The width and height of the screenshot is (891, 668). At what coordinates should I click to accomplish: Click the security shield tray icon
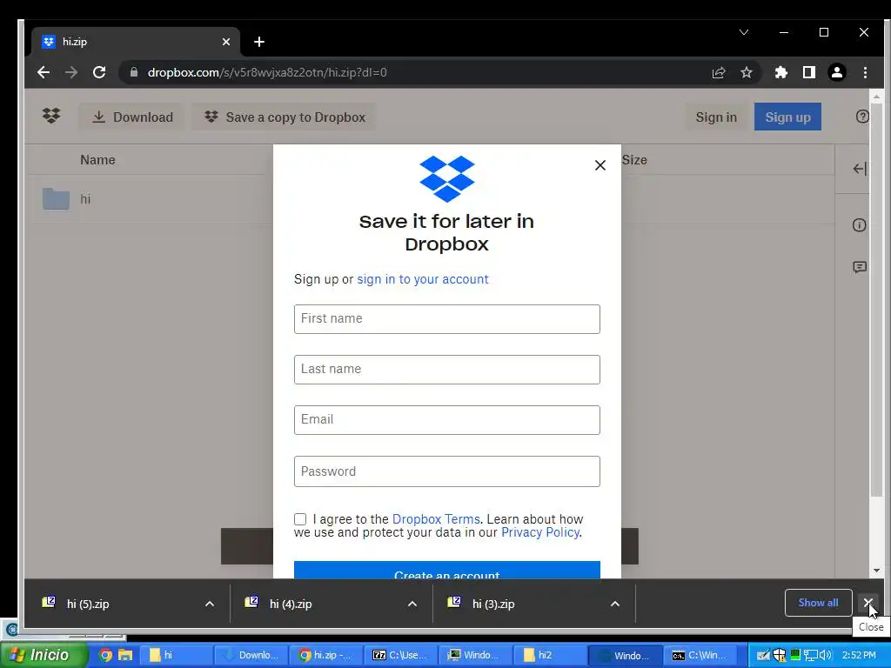click(x=779, y=655)
